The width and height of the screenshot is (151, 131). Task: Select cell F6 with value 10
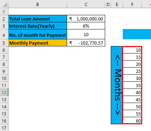point(132,50)
